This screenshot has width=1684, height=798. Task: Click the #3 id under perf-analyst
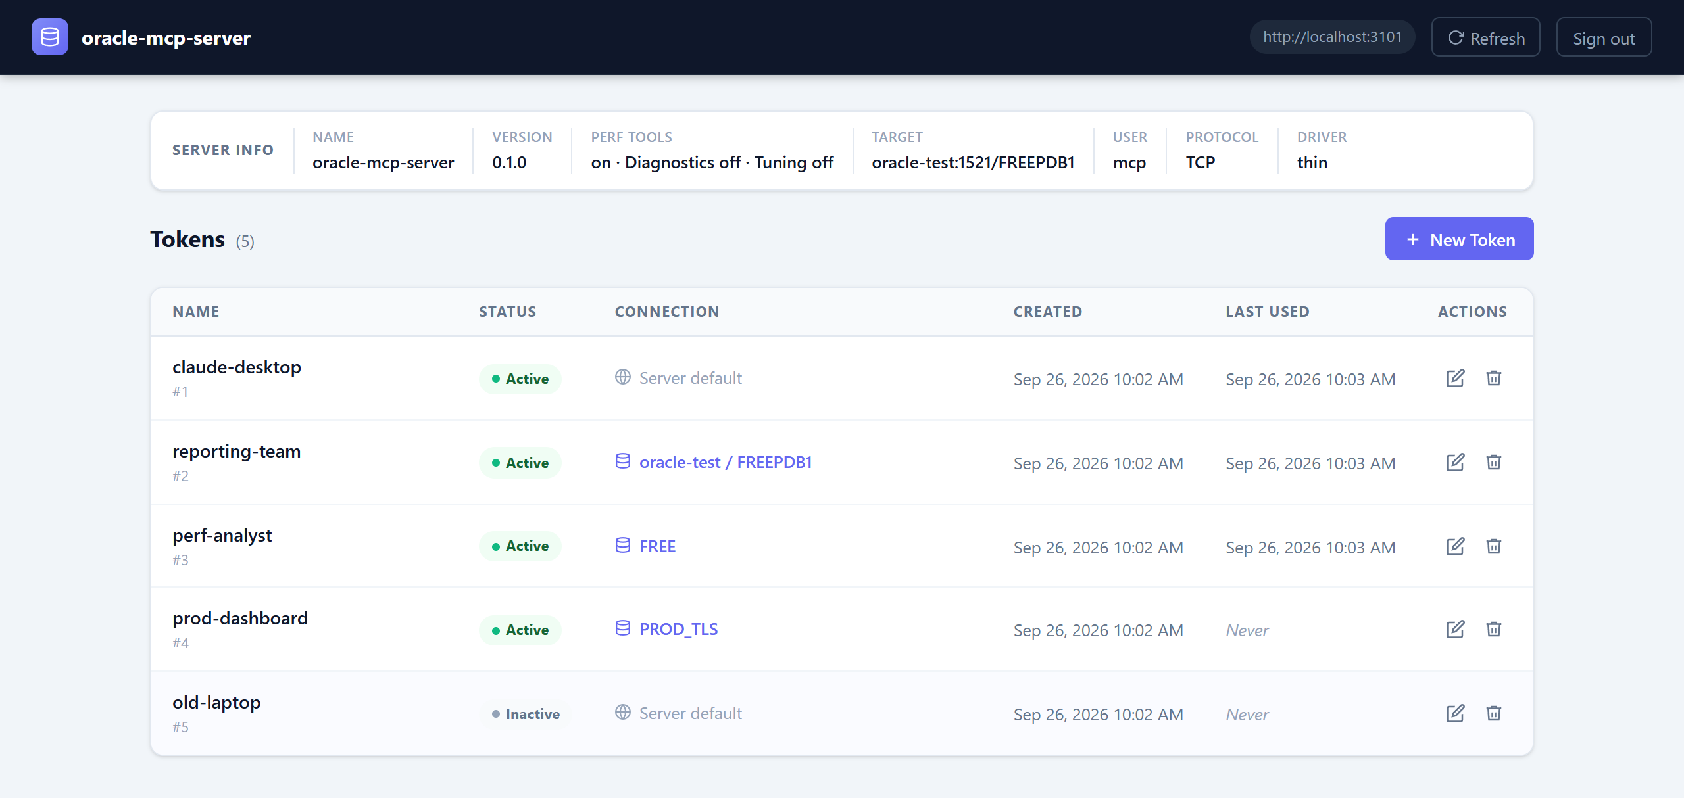click(180, 560)
